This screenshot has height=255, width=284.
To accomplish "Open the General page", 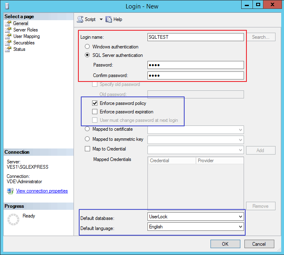I will [21, 23].
